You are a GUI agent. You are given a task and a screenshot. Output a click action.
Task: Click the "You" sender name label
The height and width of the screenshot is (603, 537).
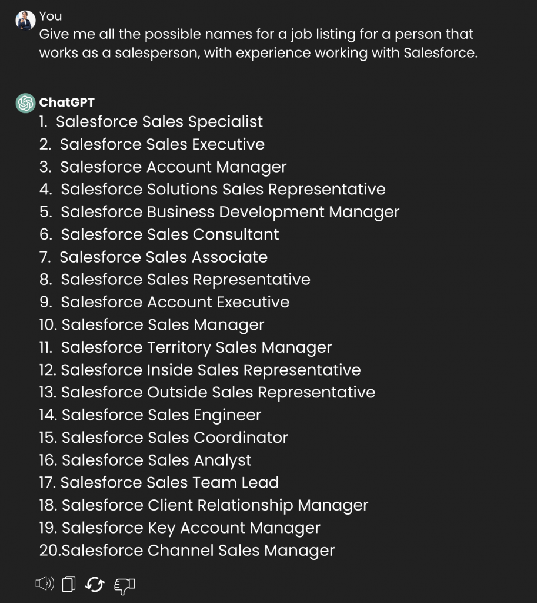(51, 16)
